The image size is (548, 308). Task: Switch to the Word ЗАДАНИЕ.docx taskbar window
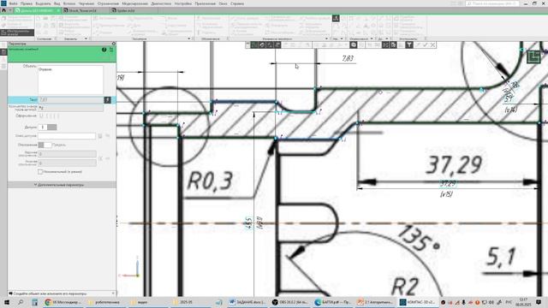248,302
